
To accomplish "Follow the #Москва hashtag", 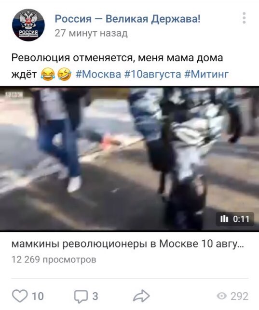I will point(98,75).
